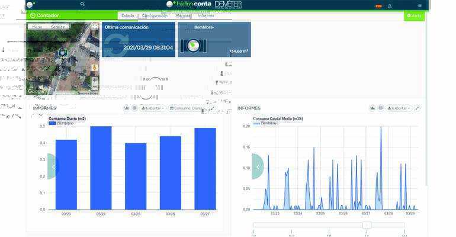Click the INFORMES heading above the daily consumption report

[44, 108]
